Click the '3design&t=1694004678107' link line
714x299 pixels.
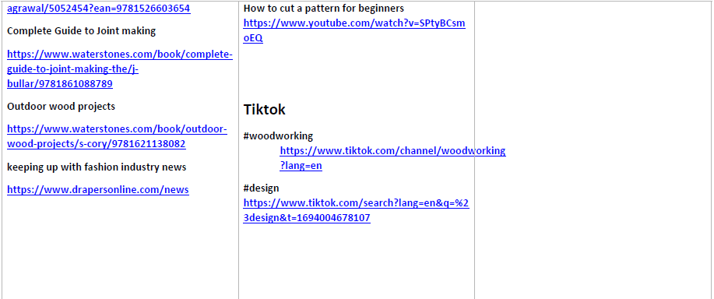click(x=307, y=218)
